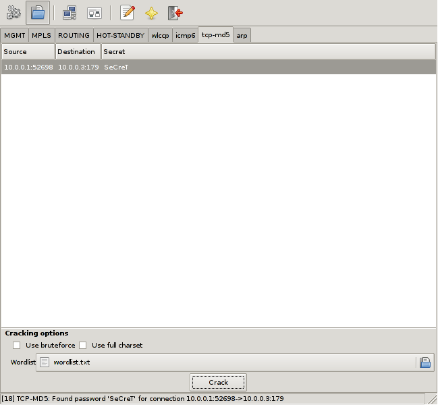Click document icon before wordlist.txt
Screen dimensions: 438x405
45,362
